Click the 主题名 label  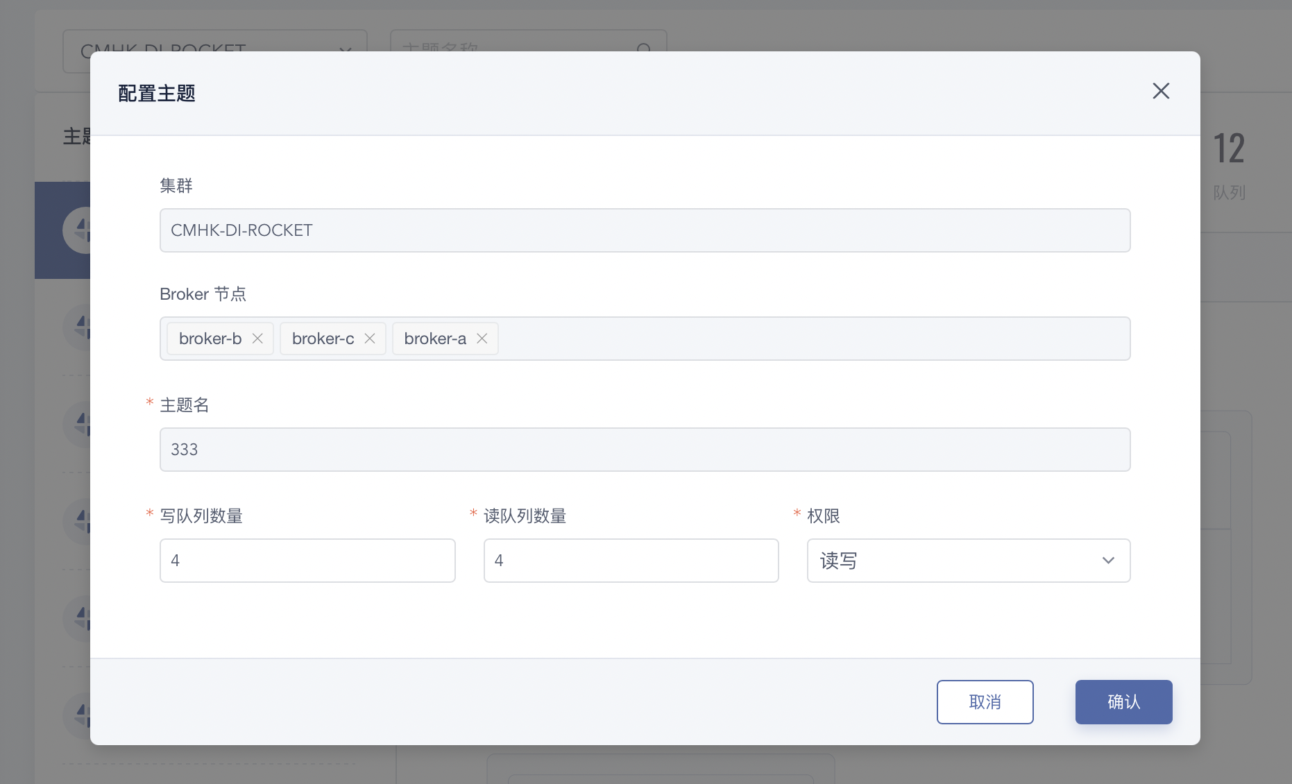(185, 405)
